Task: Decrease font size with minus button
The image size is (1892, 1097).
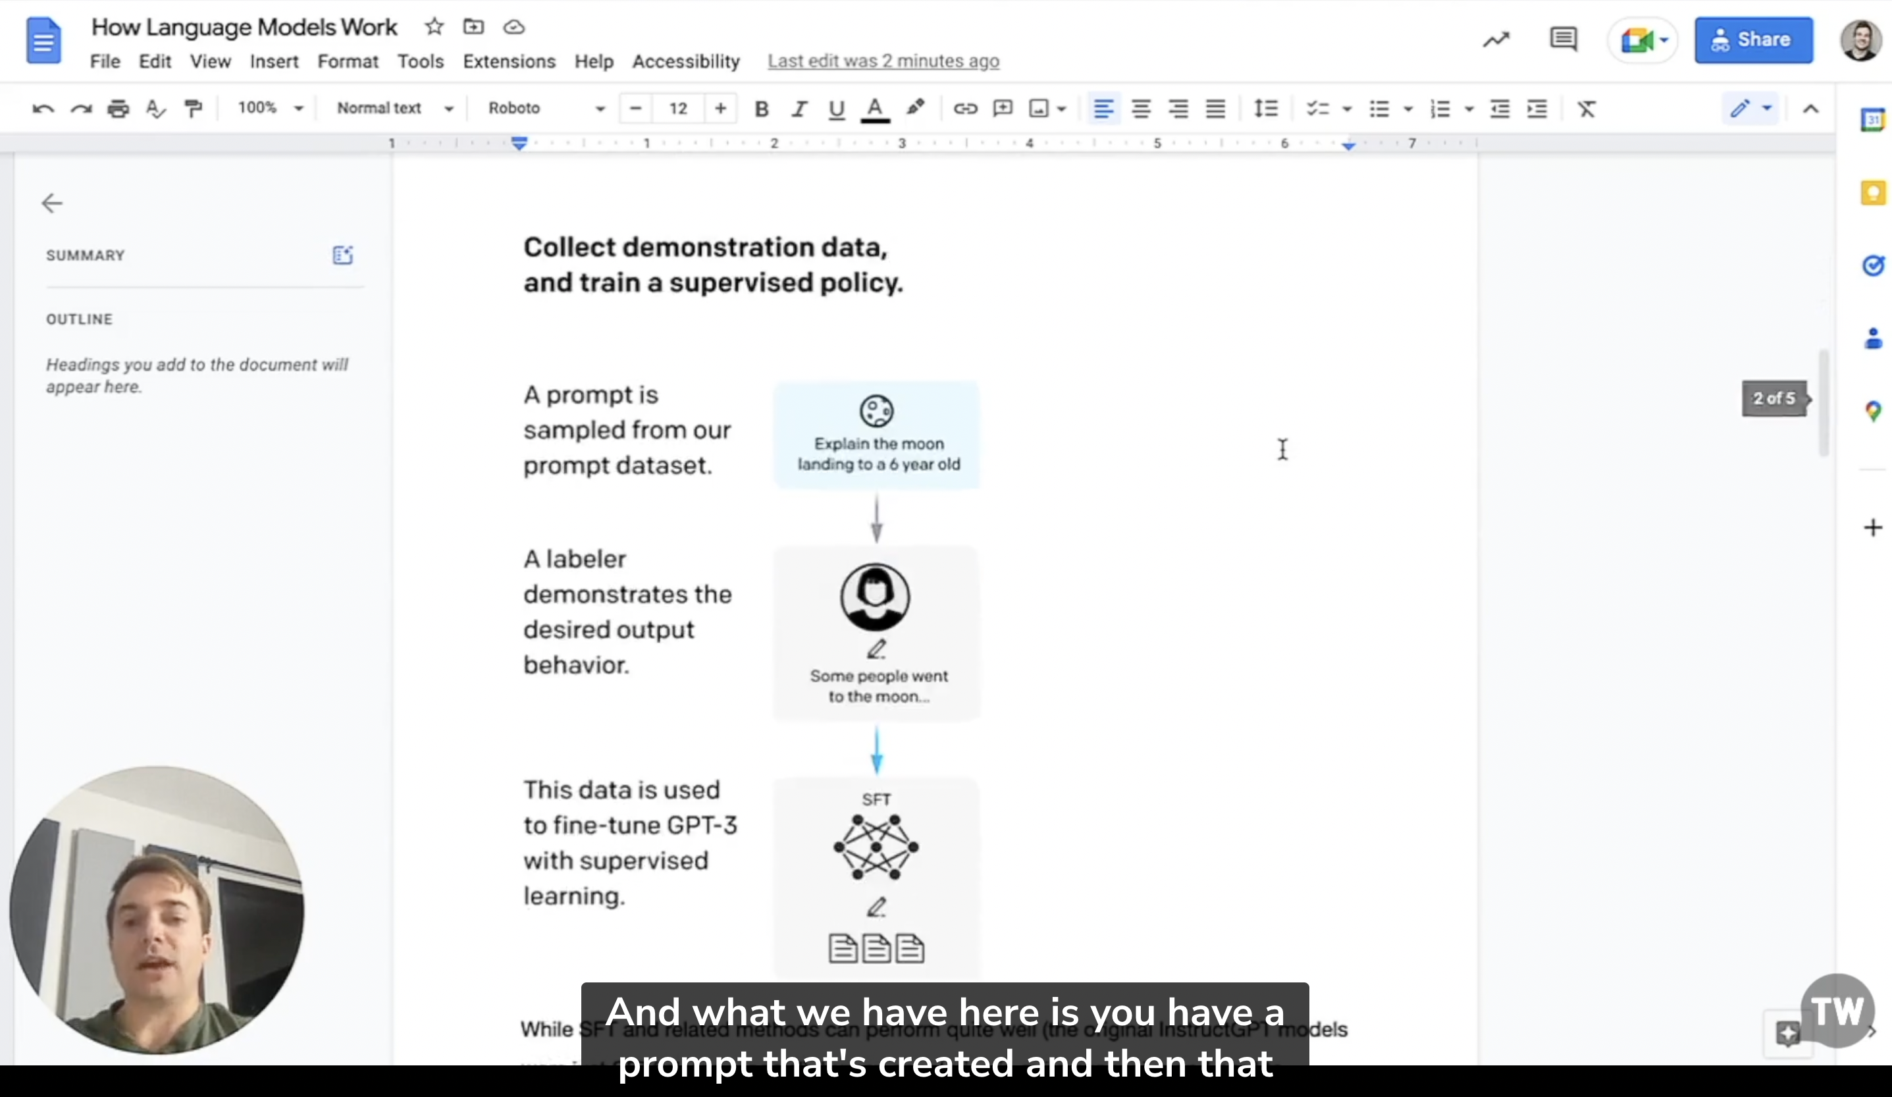Action: pos(635,109)
